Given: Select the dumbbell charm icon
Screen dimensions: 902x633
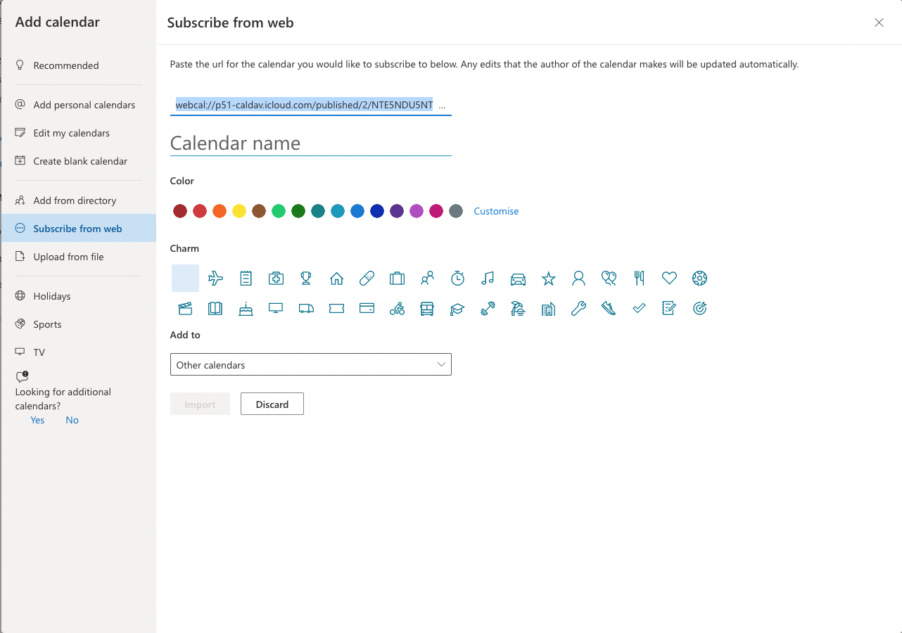Looking at the screenshot, I should click(488, 308).
